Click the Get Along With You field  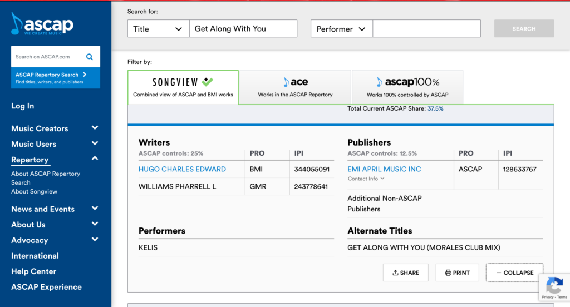pos(243,29)
